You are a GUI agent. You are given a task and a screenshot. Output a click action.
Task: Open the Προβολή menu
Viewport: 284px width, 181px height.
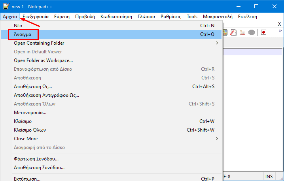[85, 17]
